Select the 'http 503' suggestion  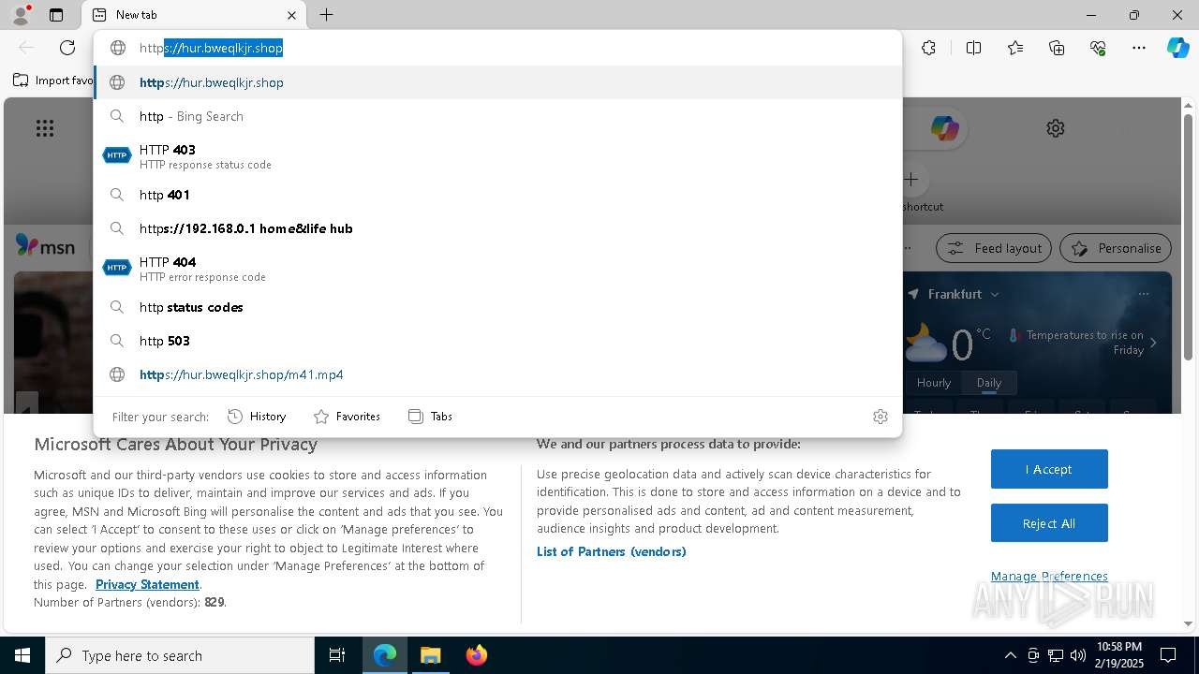pyautogui.click(x=497, y=341)
